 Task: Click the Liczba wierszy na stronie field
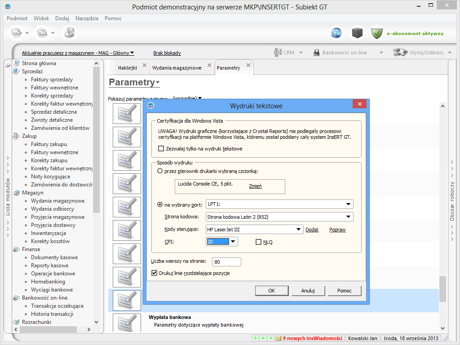click(227, 262)
